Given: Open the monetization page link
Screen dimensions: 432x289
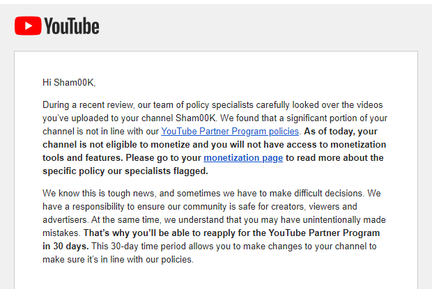Looking at the screenshot, I should point(243,157).
